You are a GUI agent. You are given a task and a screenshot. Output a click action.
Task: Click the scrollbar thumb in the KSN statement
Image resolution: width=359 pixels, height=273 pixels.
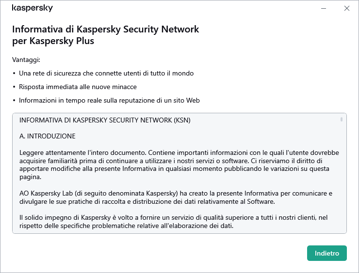[342, 119]
